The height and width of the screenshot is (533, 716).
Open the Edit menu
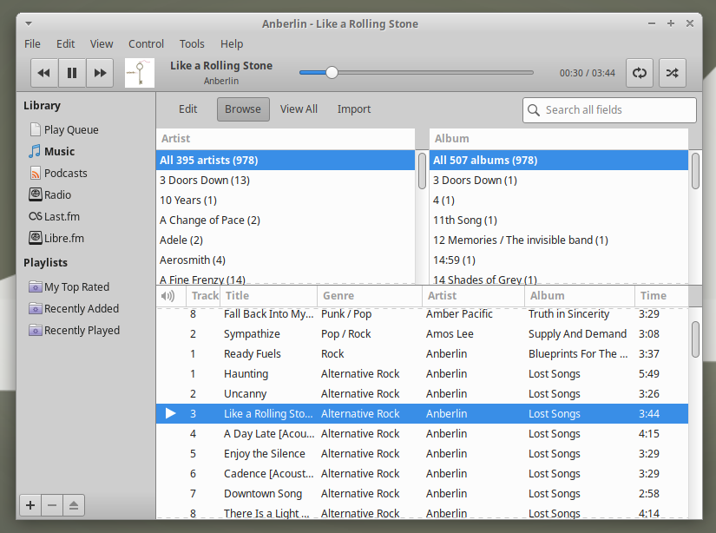[x=65, y=43]
